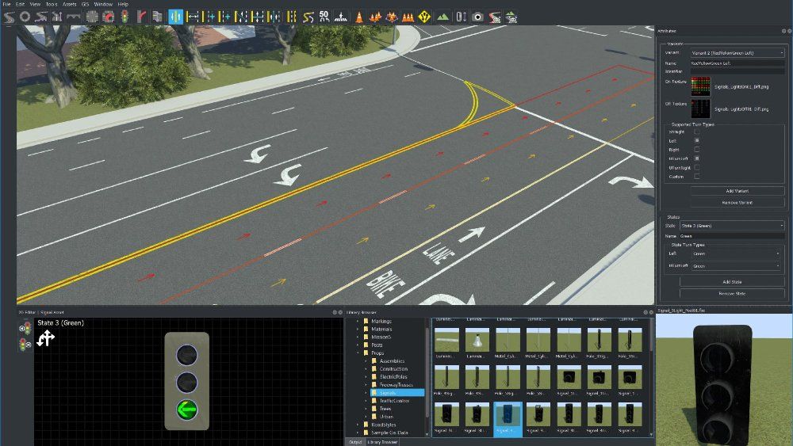Image resolution: width=793 pixels, height=446 pixels.
Task: Open the State dropdown showing State 3 (Green)
Action: coord(732,226)
